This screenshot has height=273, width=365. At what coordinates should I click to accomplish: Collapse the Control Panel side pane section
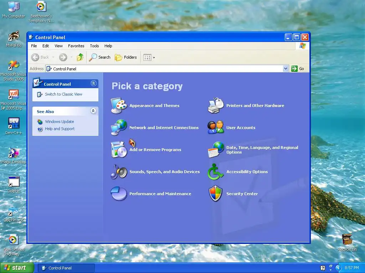coord(94,84)
